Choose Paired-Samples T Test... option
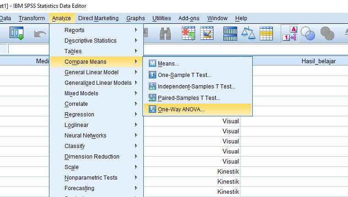Image resolution: width=348 pixels, height=197 pixels. (x=197, y=98)
